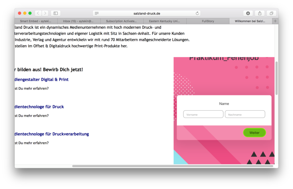The image size is (293, 189).
Task: Open Medientechnologe für Druck link
Action: tap(39, 107)
